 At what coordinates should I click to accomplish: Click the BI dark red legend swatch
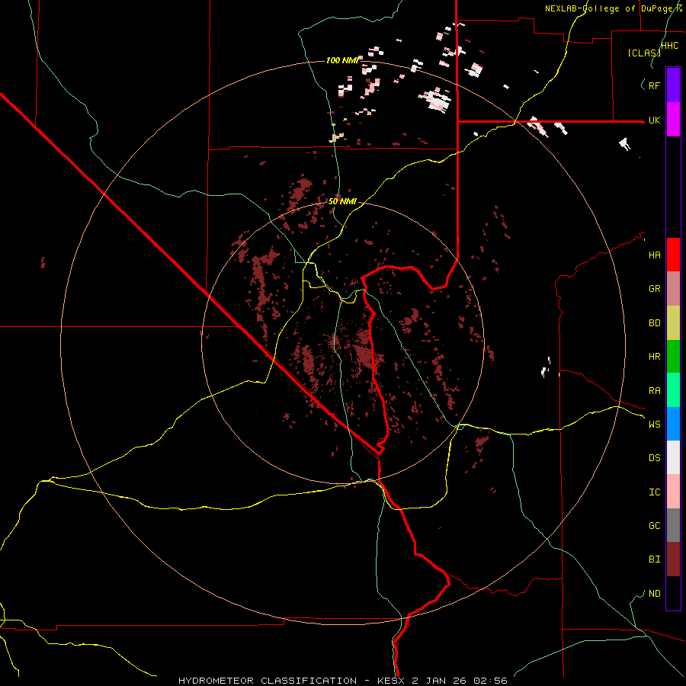tap(673, 559)
